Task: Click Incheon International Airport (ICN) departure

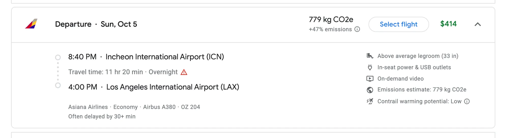Action: (165, 57)
